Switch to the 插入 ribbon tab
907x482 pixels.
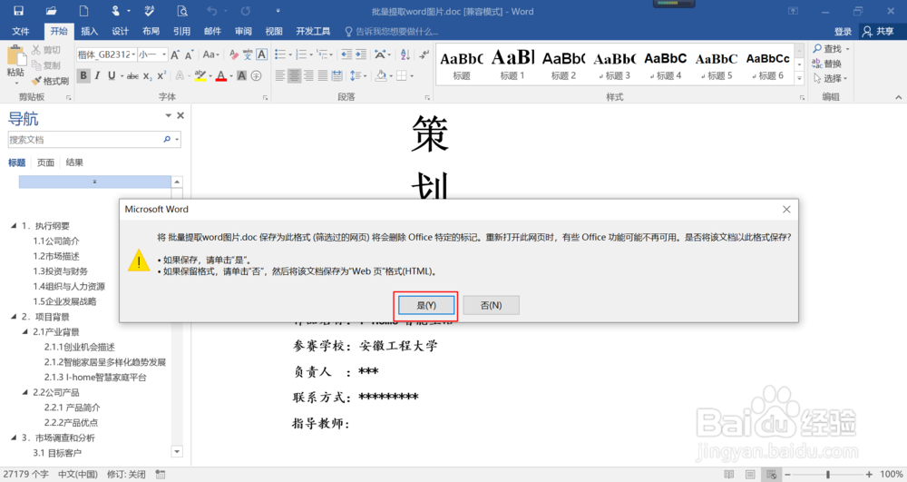tap(89, 31)
